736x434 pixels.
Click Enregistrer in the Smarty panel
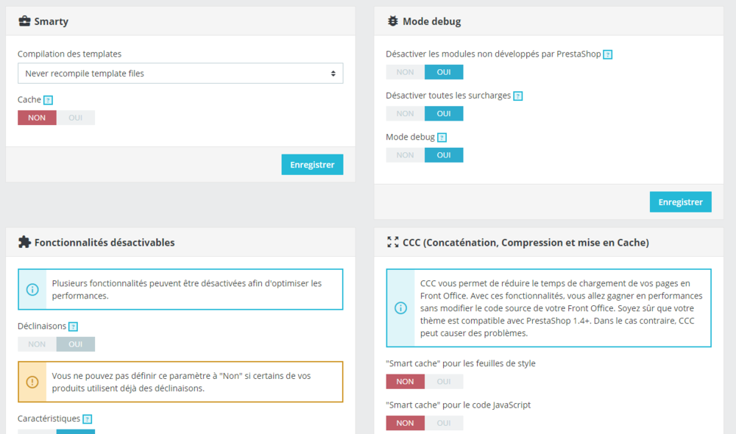[x=312, y=165]
